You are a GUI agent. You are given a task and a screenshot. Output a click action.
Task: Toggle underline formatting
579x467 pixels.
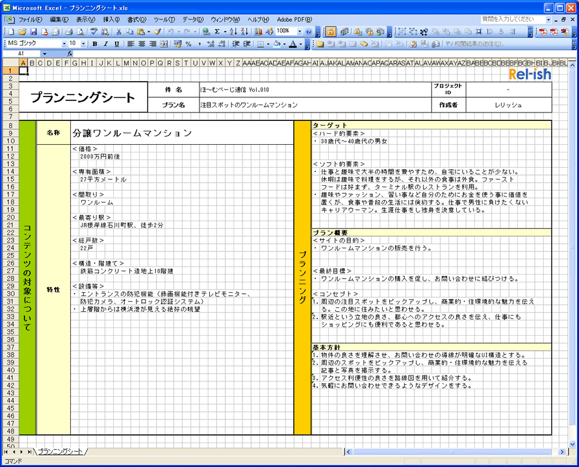tap(116, 44)
